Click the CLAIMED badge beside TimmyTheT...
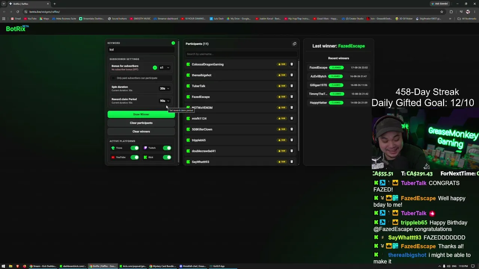Image resolution: width=479 pixels, height=269 pixels. [x=336, y=94]
